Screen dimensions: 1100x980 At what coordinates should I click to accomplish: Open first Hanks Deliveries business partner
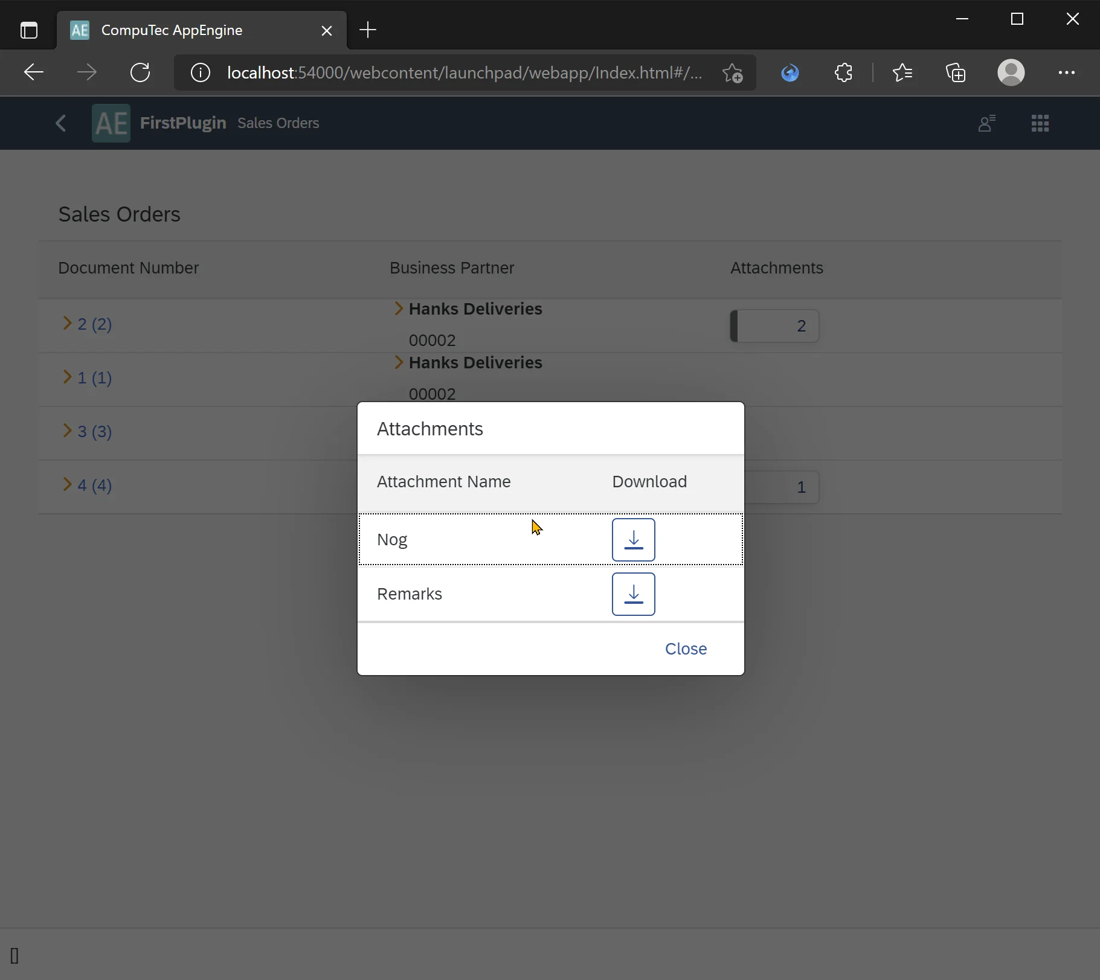tap(475, 309)
